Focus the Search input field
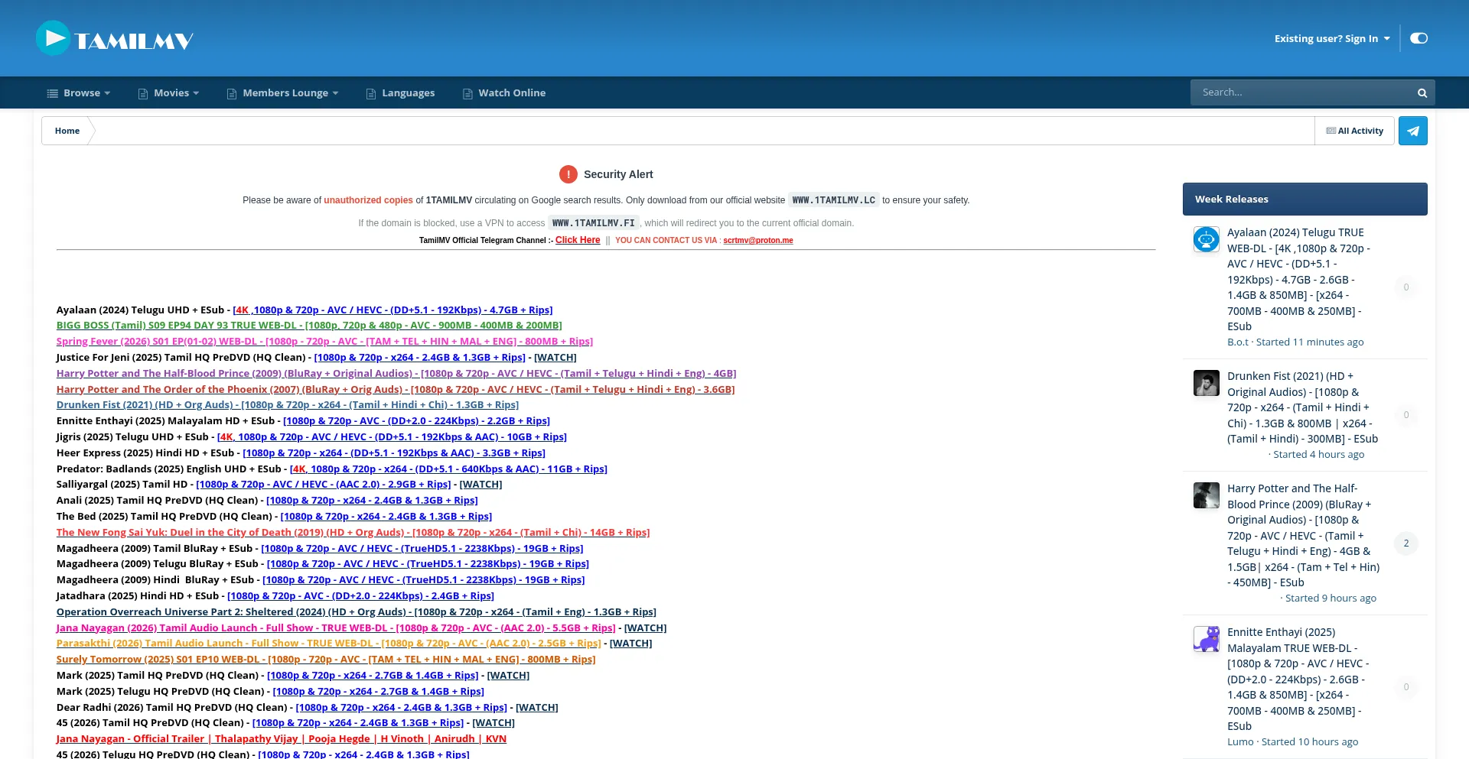1469x759 pixels. coord(1301,92)
